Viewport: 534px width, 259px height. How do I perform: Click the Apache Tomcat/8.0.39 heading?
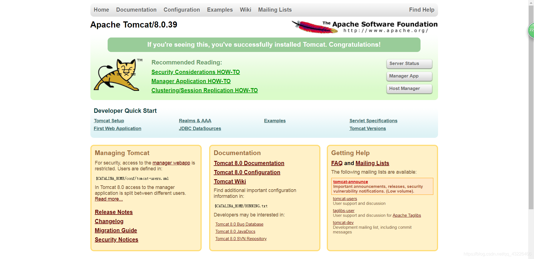[x=134, y=25]
